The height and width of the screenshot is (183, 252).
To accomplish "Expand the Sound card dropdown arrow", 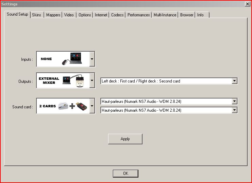I will coord(92,106).
